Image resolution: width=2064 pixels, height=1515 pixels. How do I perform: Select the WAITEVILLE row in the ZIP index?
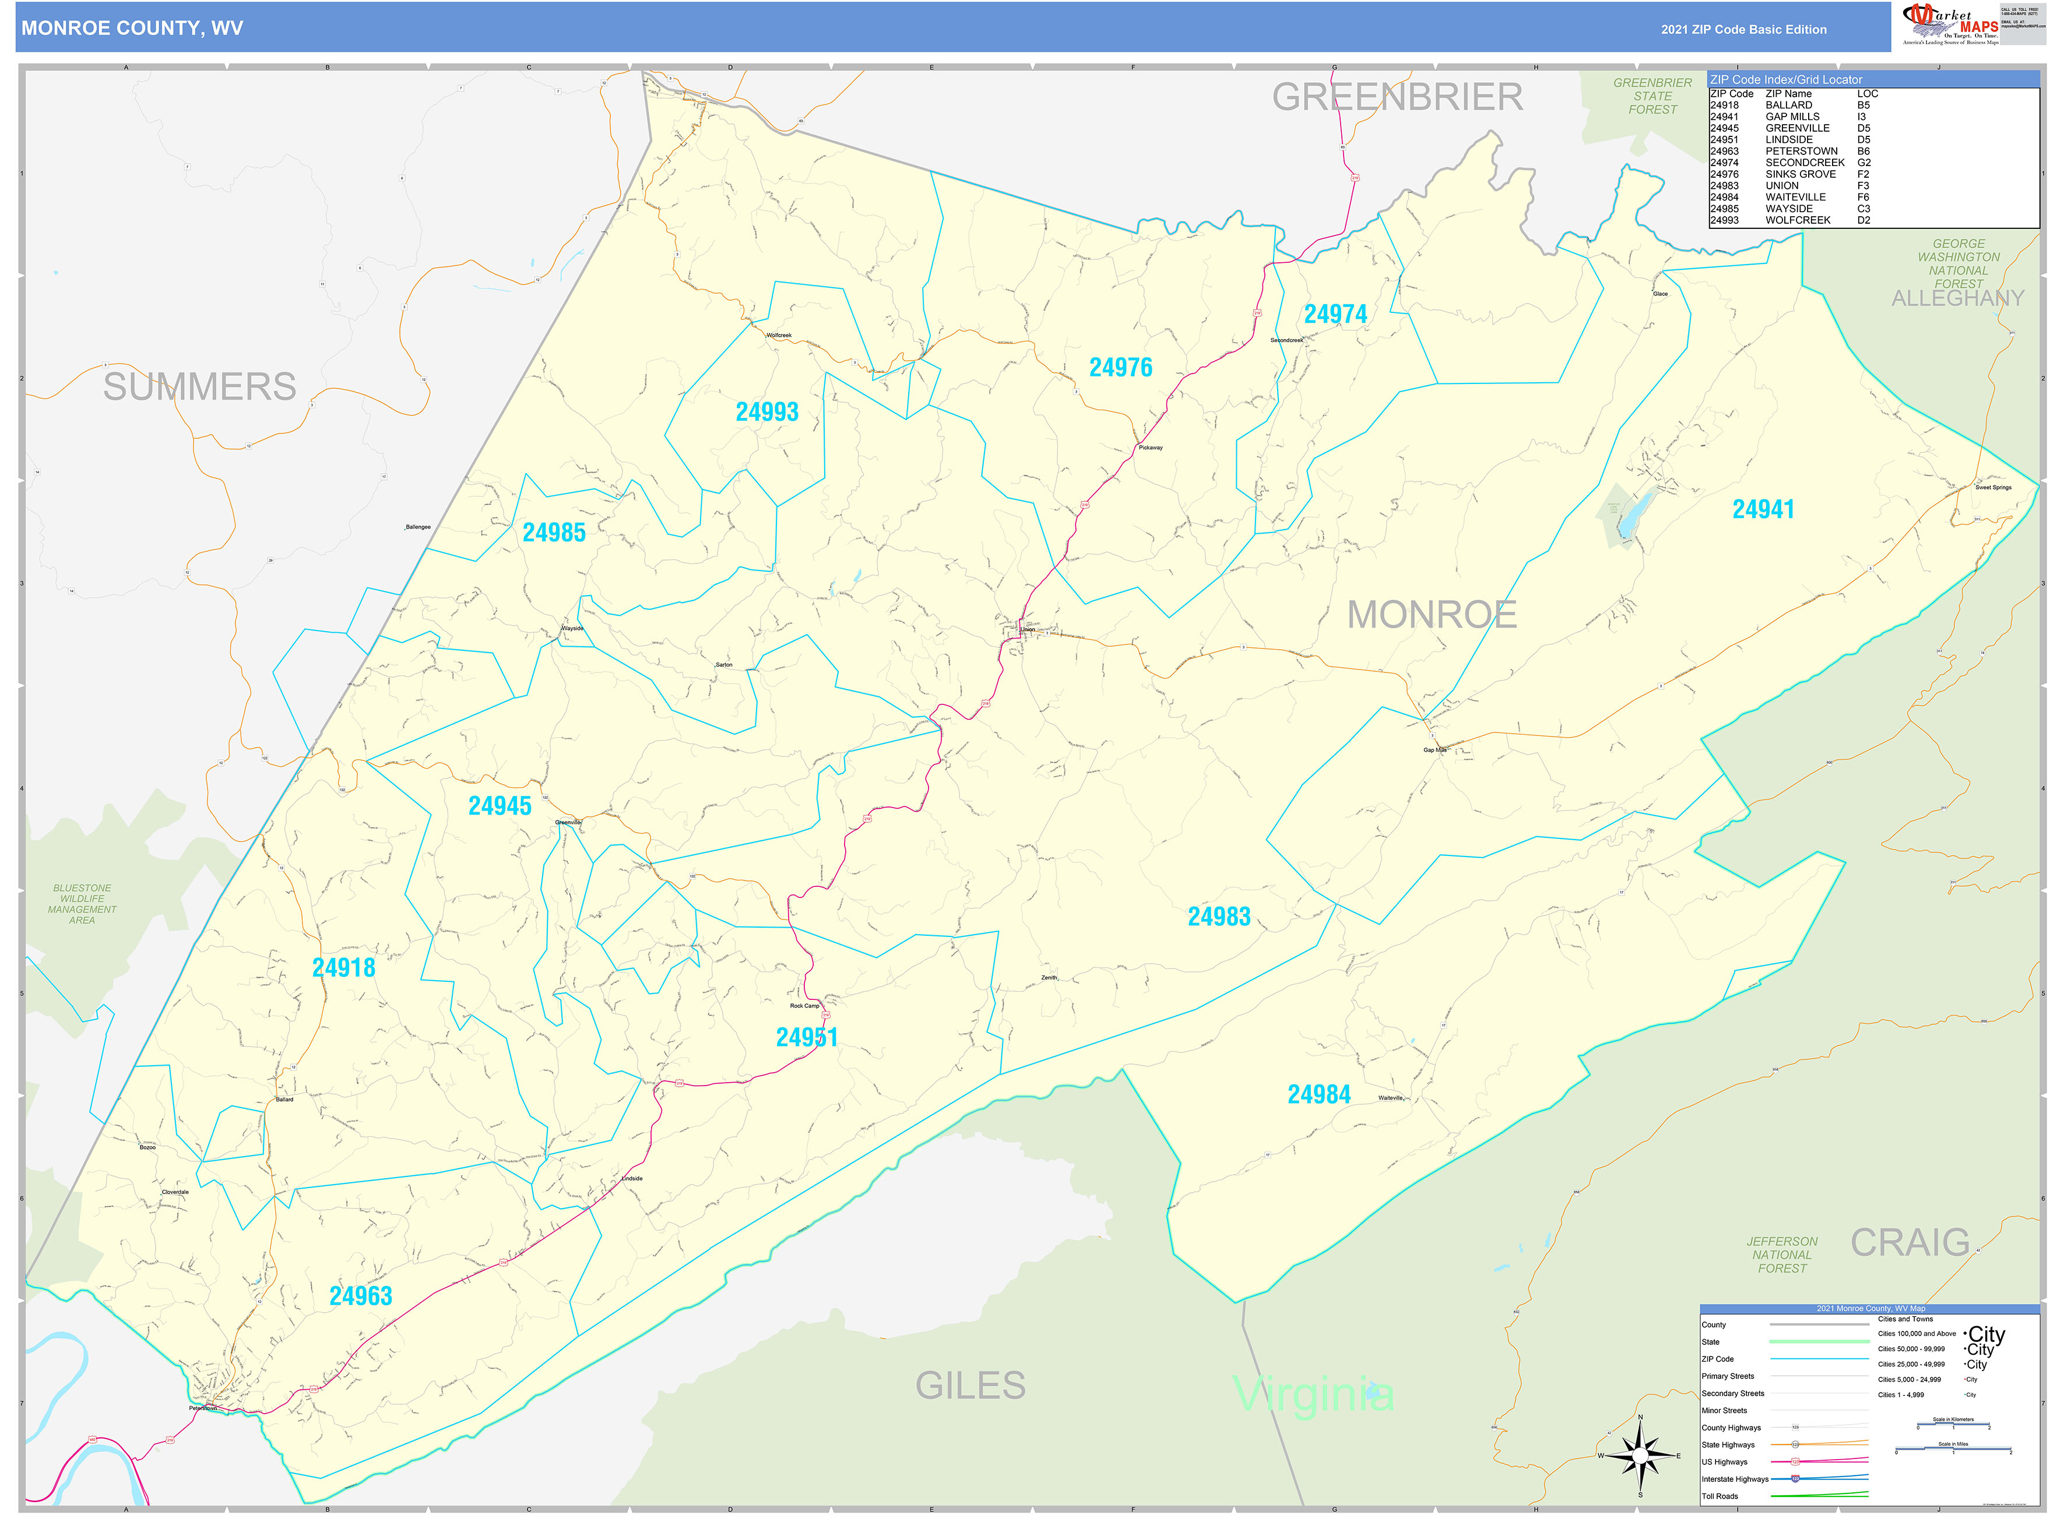coord(1789,197)
